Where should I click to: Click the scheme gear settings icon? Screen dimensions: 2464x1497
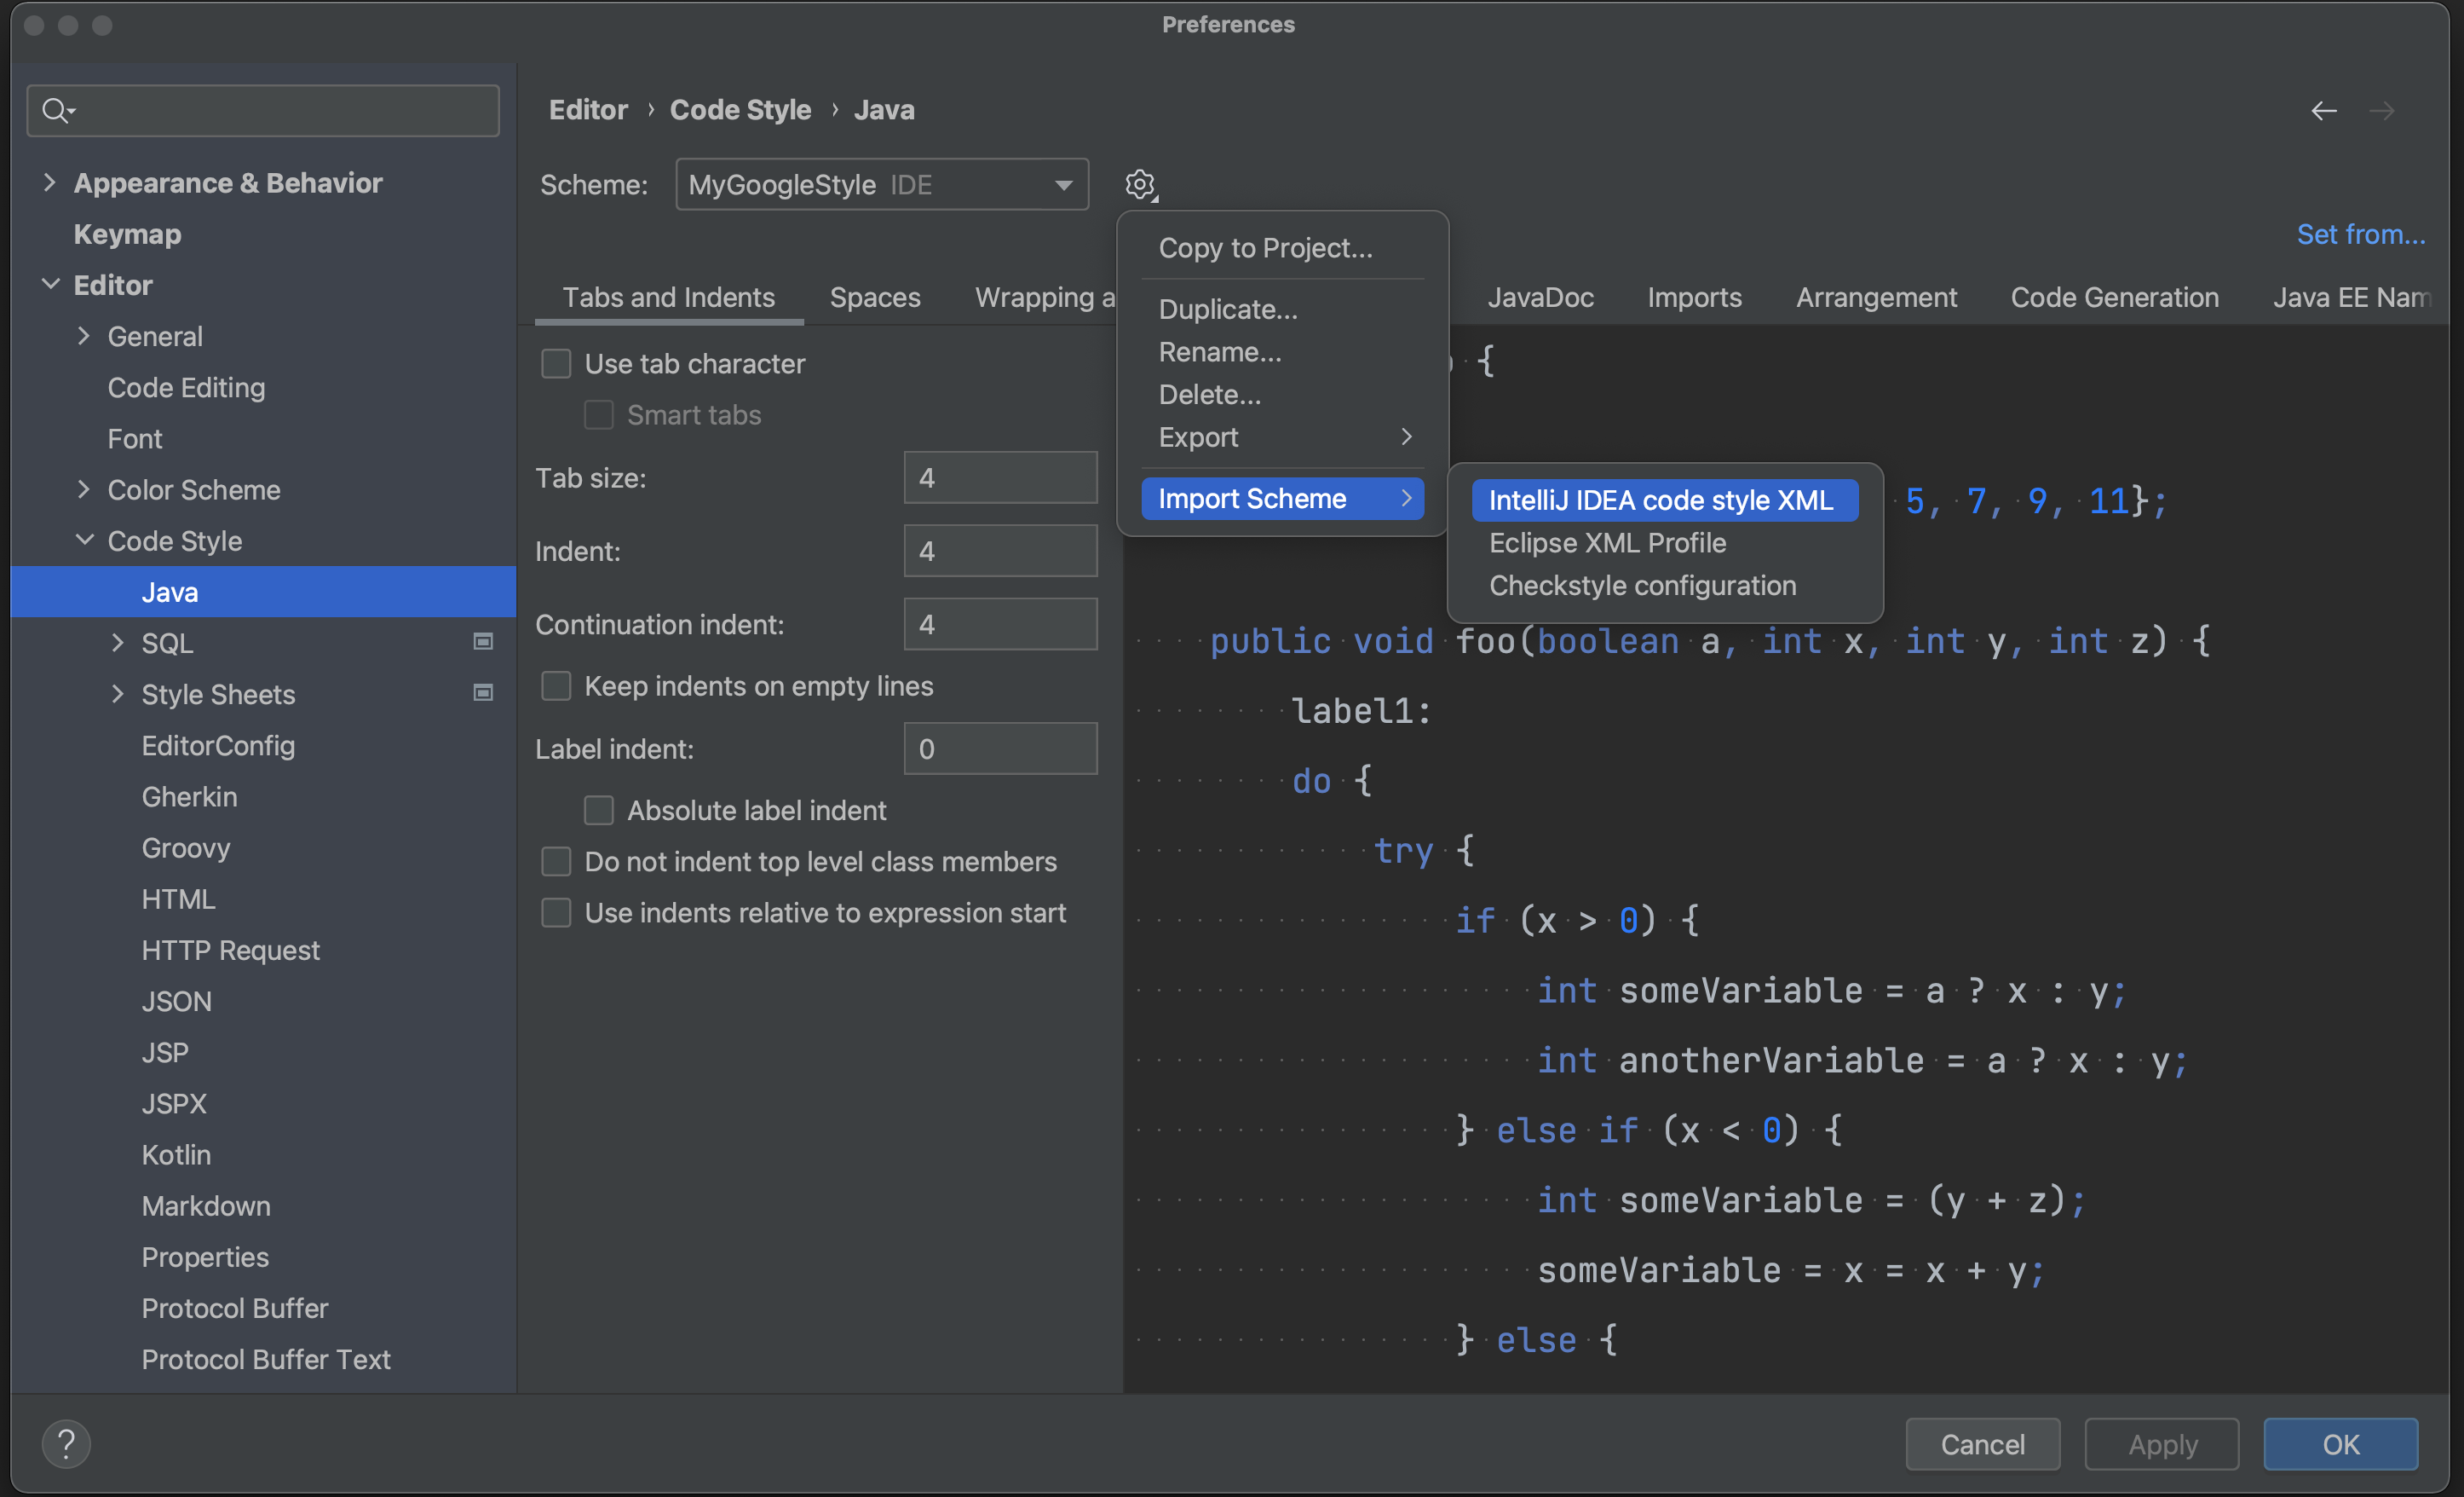point(1139,184)
